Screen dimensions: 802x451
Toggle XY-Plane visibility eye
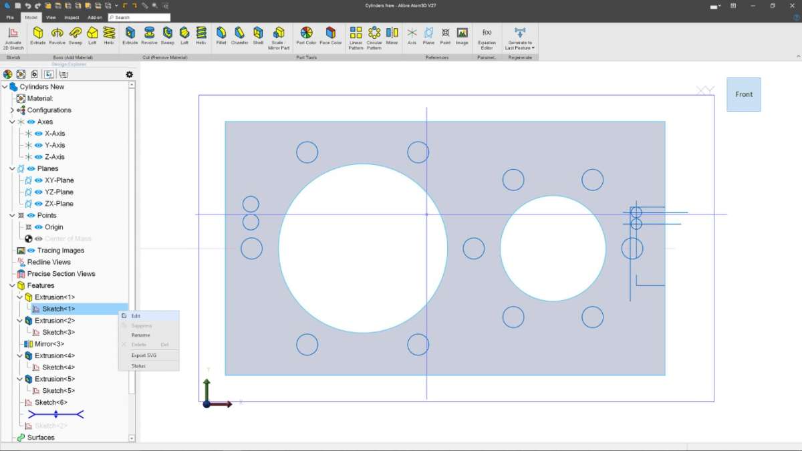(38, 180)
